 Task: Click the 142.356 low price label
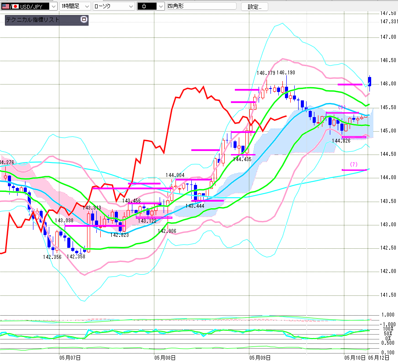coord(52,257)
